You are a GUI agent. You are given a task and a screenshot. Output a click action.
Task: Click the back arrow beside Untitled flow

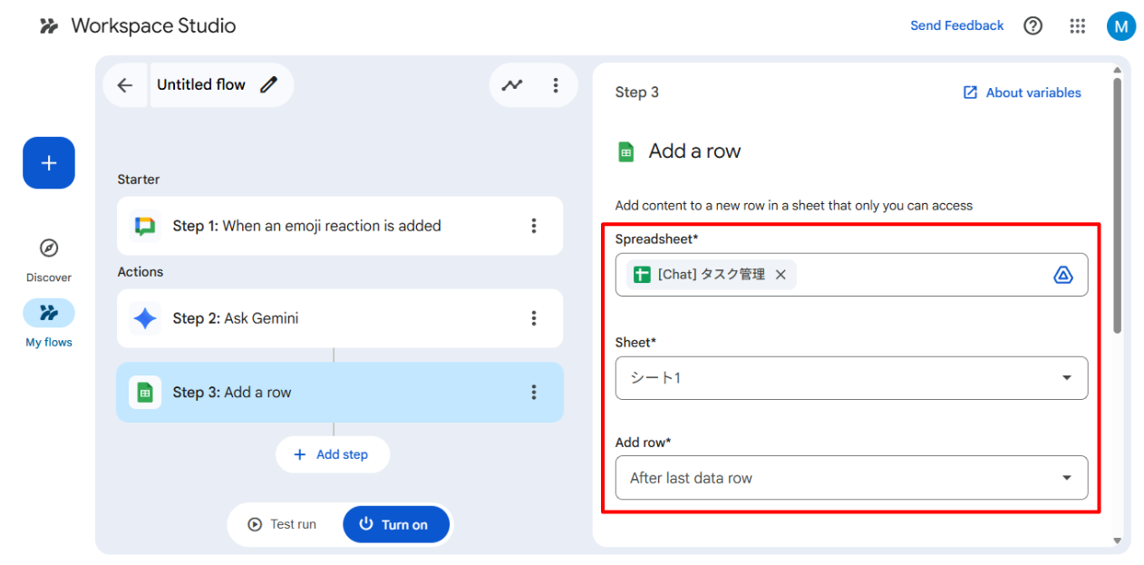pos(125,85)
